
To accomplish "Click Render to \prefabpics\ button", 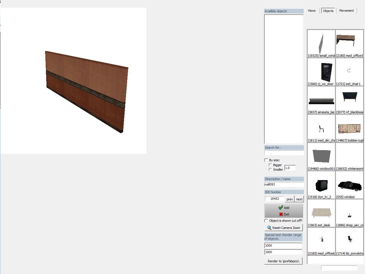I will point(283,261).
